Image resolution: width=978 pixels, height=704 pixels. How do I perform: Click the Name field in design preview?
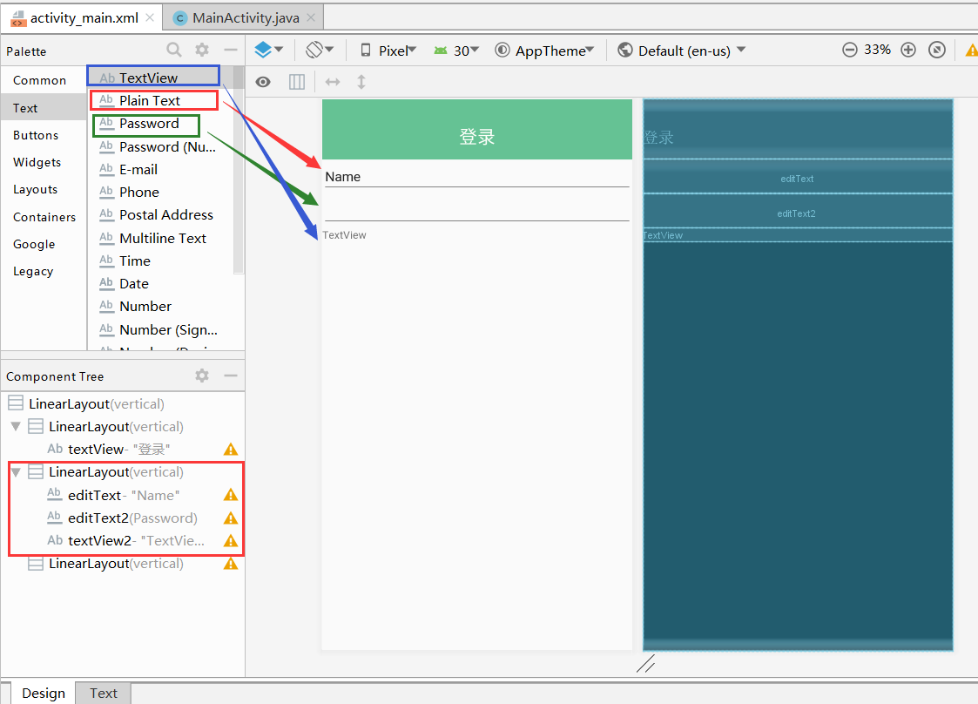tap(477, 177)
